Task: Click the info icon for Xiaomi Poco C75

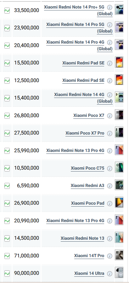Action: click(109, 168)
